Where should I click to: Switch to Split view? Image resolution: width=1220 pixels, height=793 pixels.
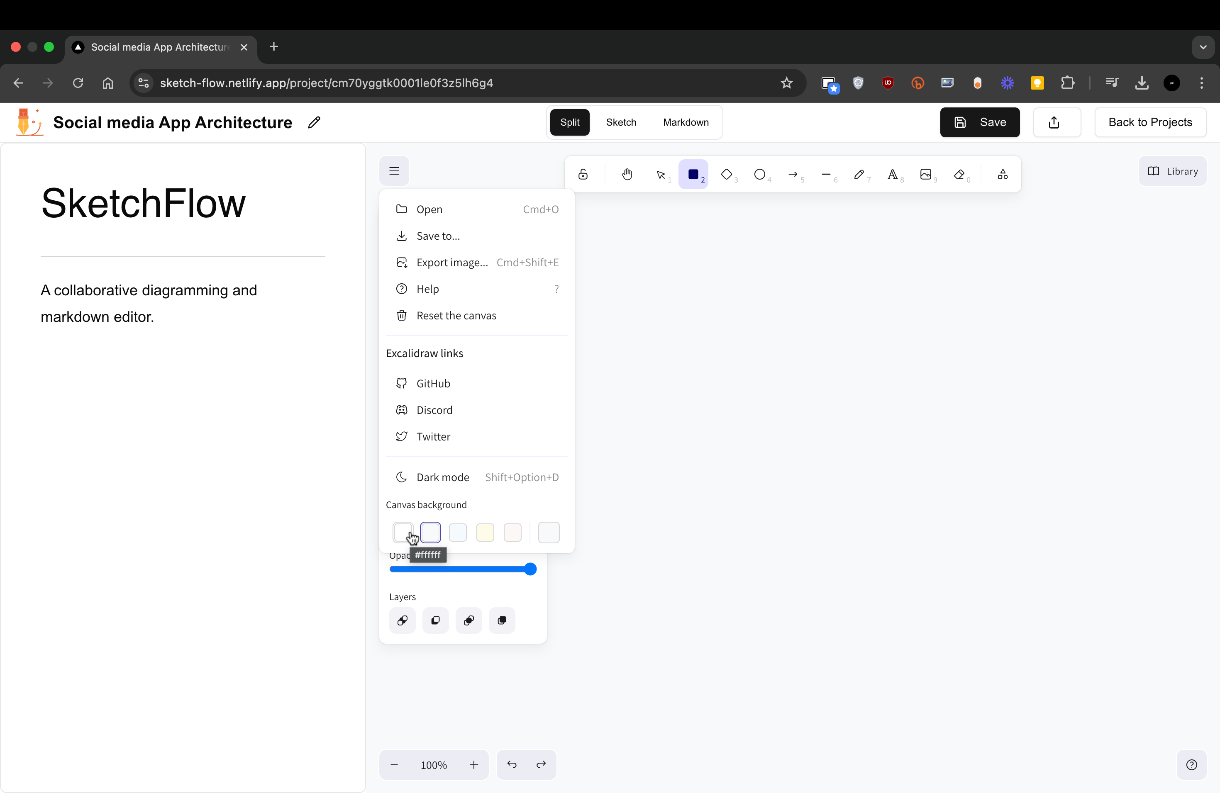click(569, 122)
